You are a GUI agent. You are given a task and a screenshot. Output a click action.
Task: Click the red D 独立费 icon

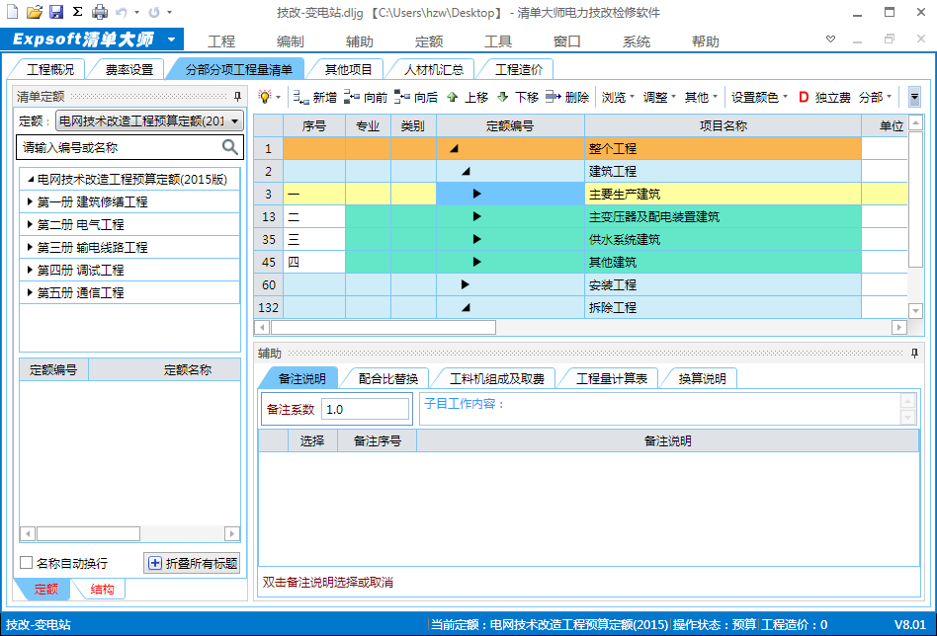(804, 98)
